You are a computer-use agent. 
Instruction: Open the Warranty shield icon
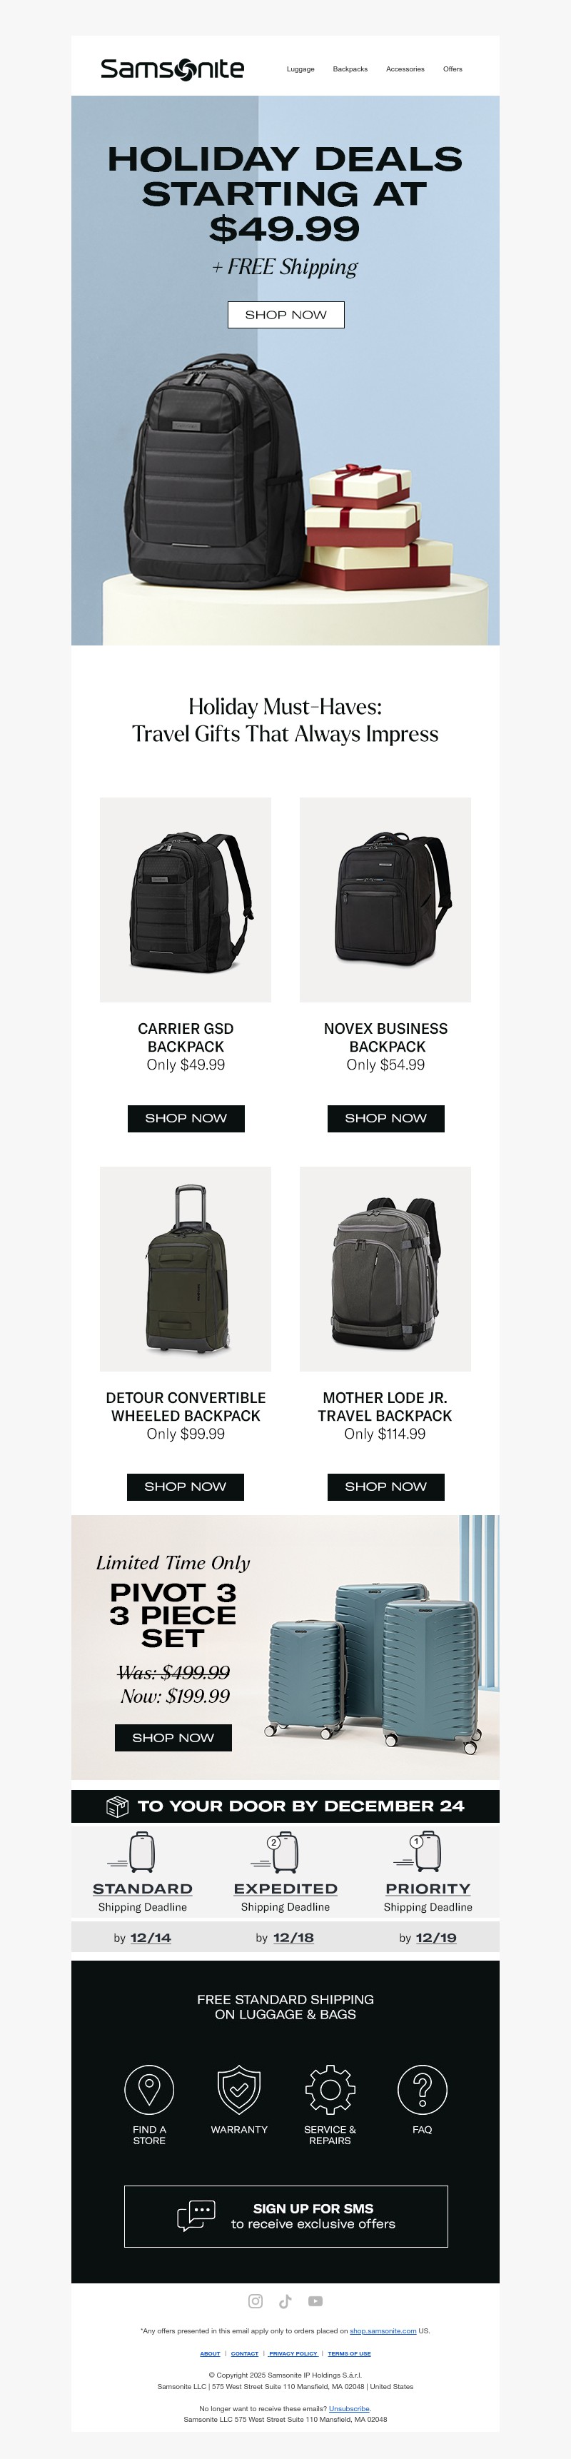click(x=238, y=2088)
